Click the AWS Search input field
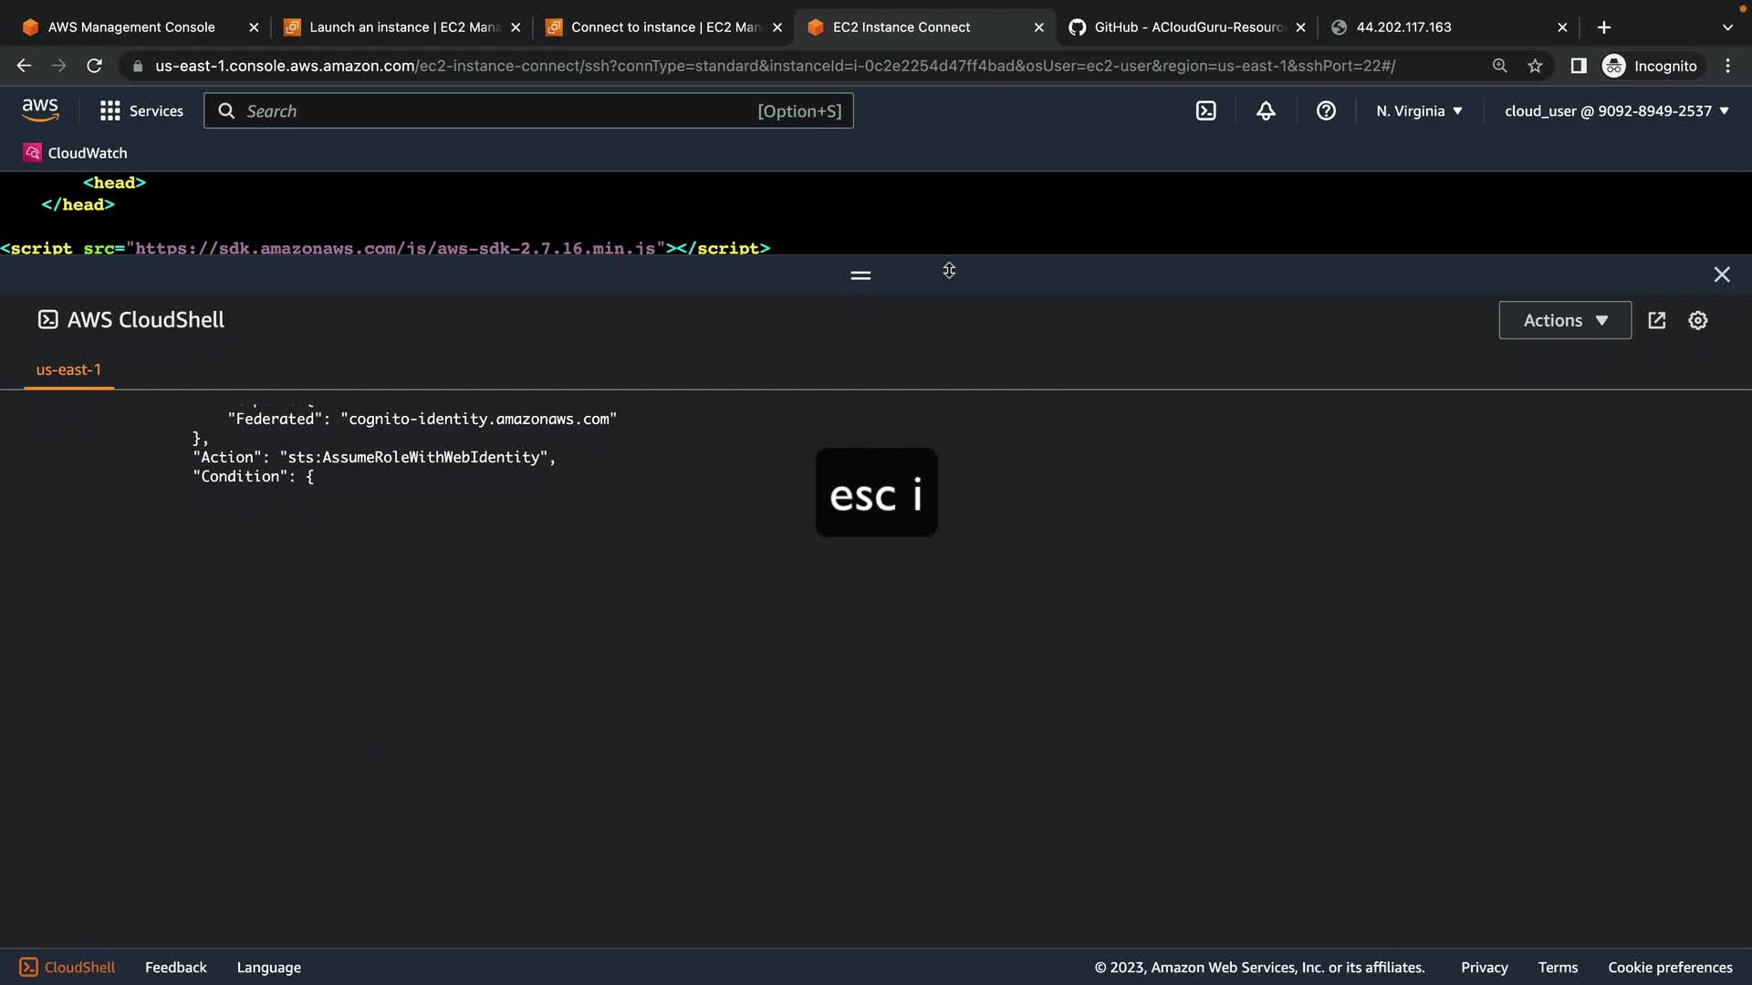This screenshot has width=1752, height=985. tap(497, 111)
